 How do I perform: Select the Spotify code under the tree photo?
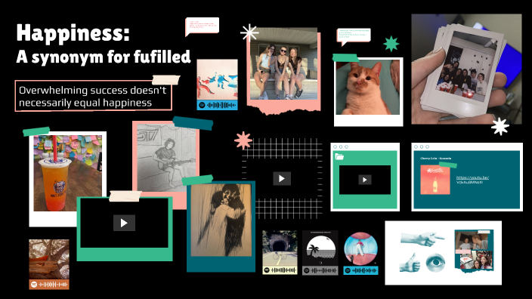coord(49,285)
